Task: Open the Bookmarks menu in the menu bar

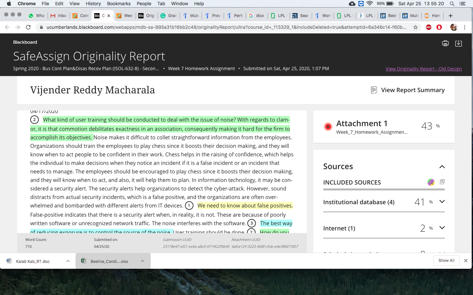Action: (x=119, y=4)
